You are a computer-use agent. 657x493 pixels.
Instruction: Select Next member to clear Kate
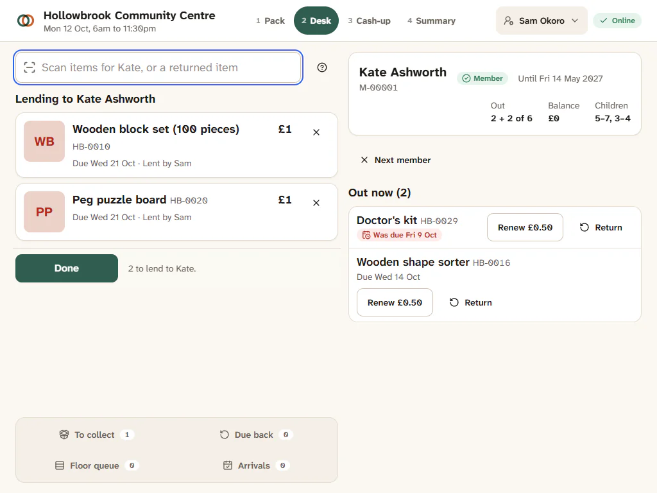click(395, 160)
